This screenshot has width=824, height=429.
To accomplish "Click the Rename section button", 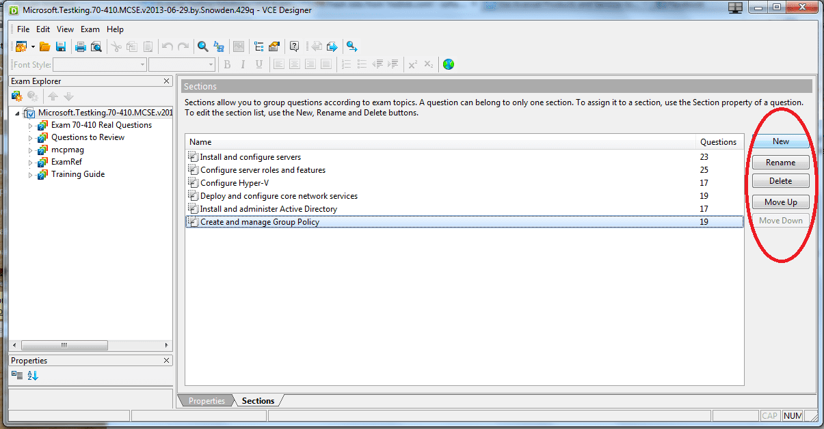I will (781, 163).
